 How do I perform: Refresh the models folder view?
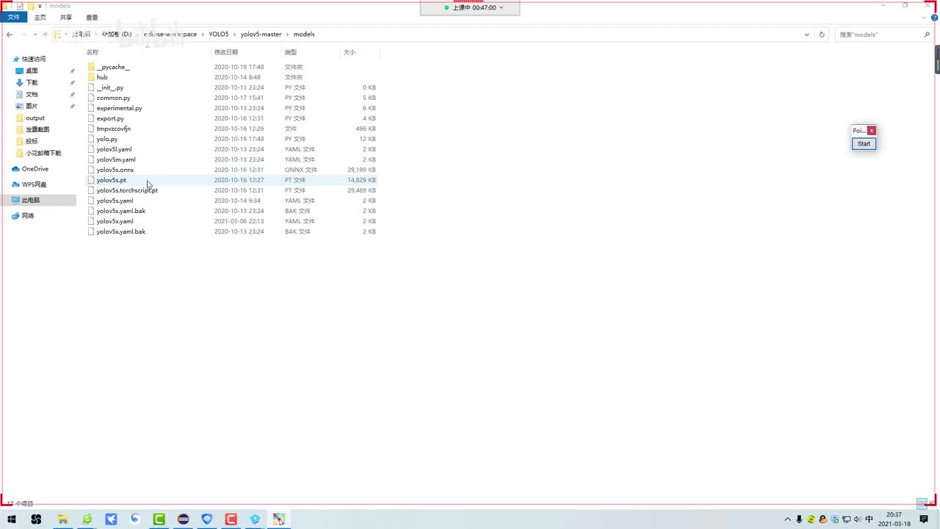tap(822, 35)
